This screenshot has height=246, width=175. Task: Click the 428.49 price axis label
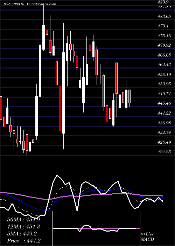click(163, 142)
